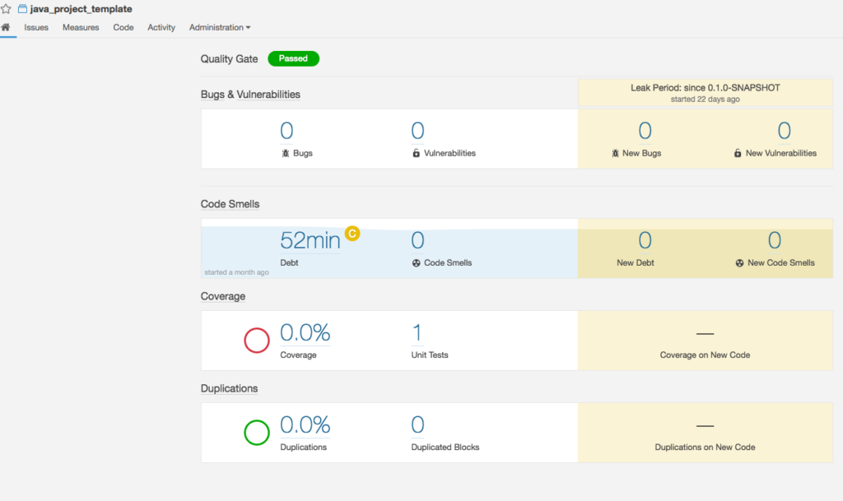Image resolution: width=843 pixels, height=501 pixels.
Task: Go to the Code tab
Action: click(x=123, y=27)
